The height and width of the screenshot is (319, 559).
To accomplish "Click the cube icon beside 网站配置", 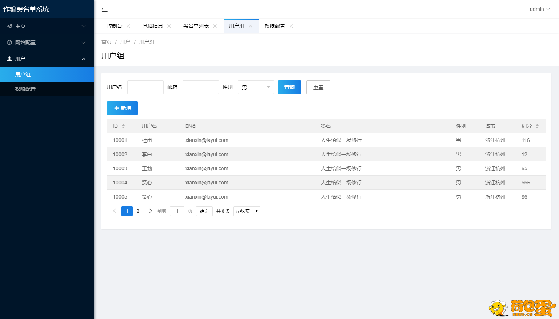I will (9, 42).
